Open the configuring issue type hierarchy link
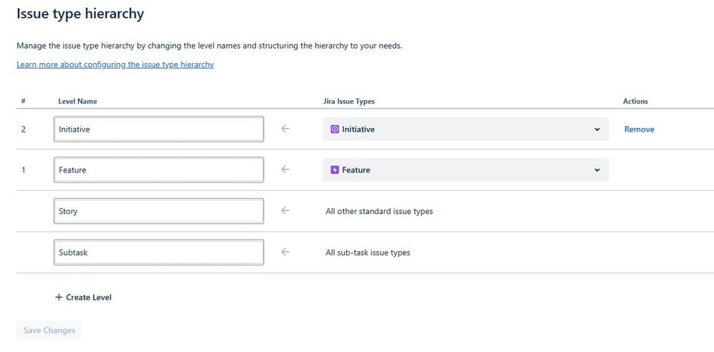The width and height of the screenshot is (714, 352). pos(115,64)
